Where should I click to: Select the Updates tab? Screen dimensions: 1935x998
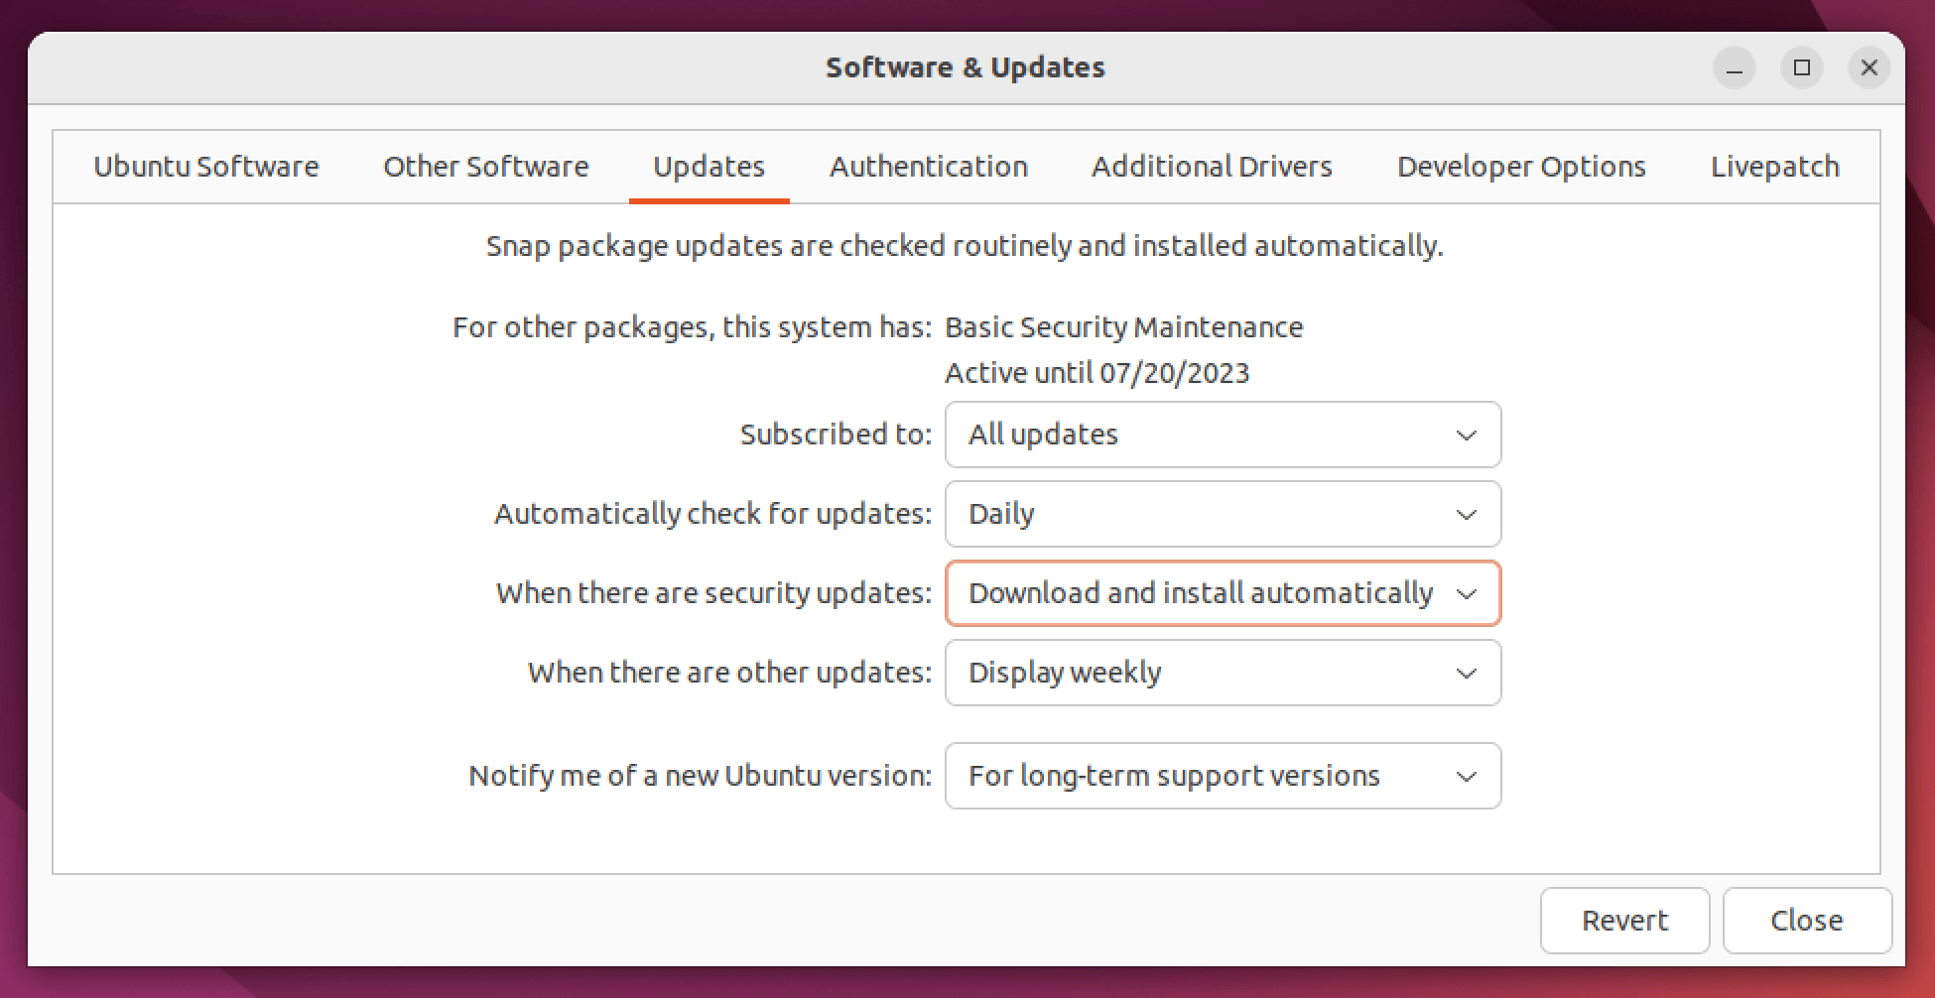tap(709, 167)
